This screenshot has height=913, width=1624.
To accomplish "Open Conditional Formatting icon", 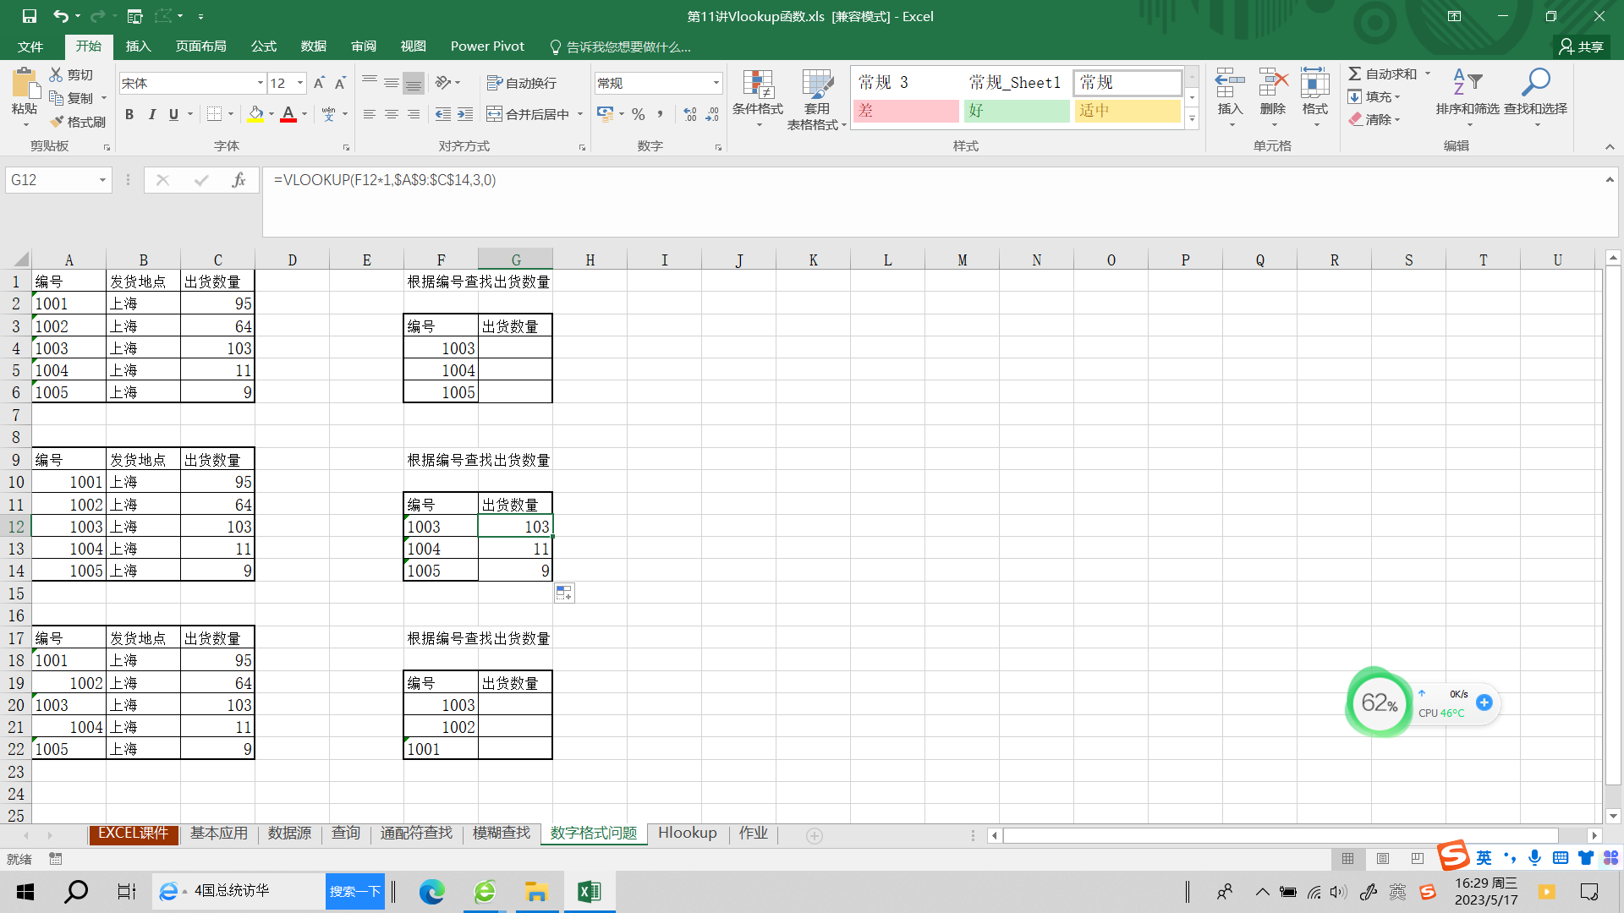I will click(x=758, y=85).
